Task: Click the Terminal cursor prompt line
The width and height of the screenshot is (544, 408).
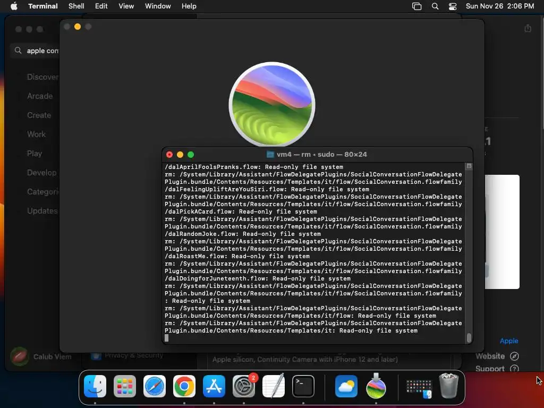Action: 166,338
